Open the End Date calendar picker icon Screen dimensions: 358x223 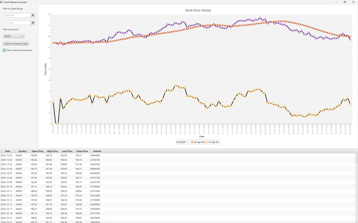pyautogui.click(x=33, y=23)
